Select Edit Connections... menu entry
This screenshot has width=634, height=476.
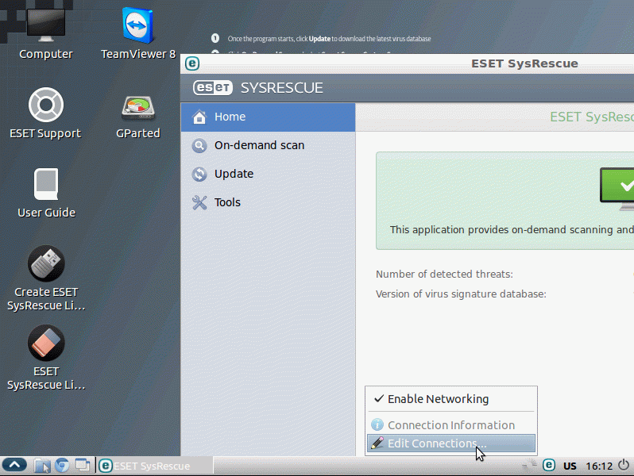click(x=451, y=443)
